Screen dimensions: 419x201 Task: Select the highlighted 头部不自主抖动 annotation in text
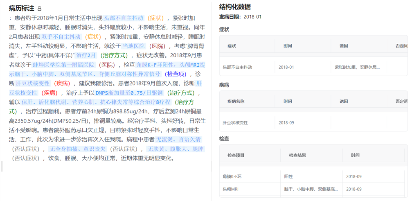tap(124, 18)
